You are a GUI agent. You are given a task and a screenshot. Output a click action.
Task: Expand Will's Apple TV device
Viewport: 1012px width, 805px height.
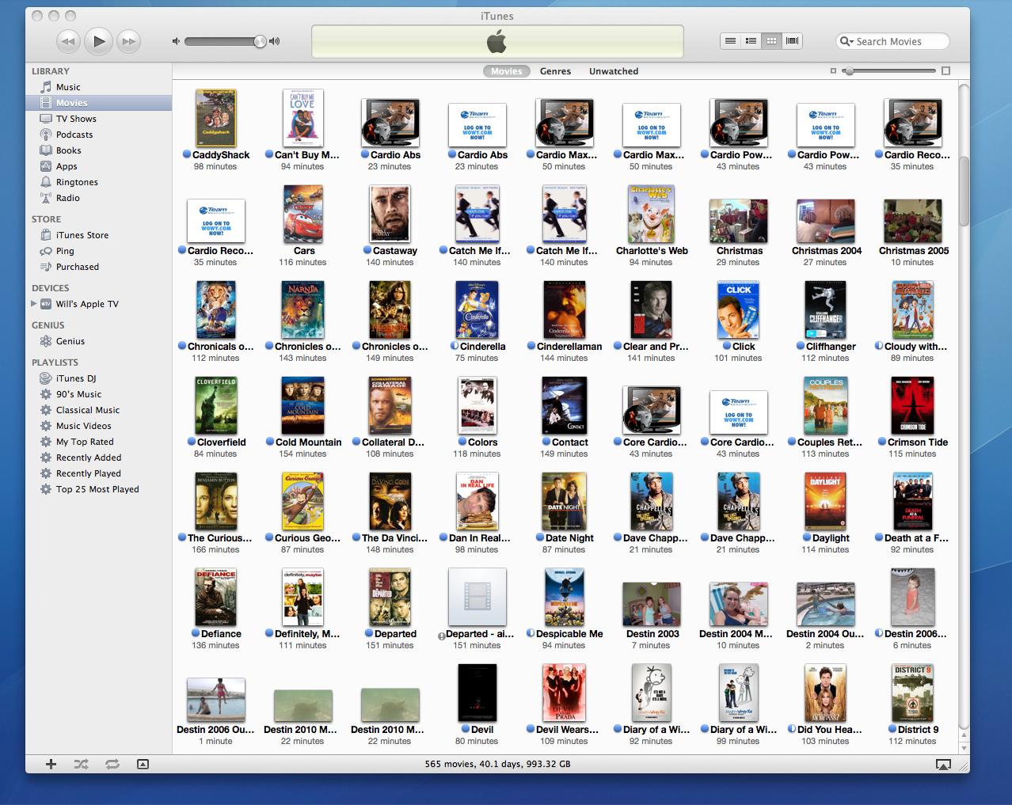[33, 304]
